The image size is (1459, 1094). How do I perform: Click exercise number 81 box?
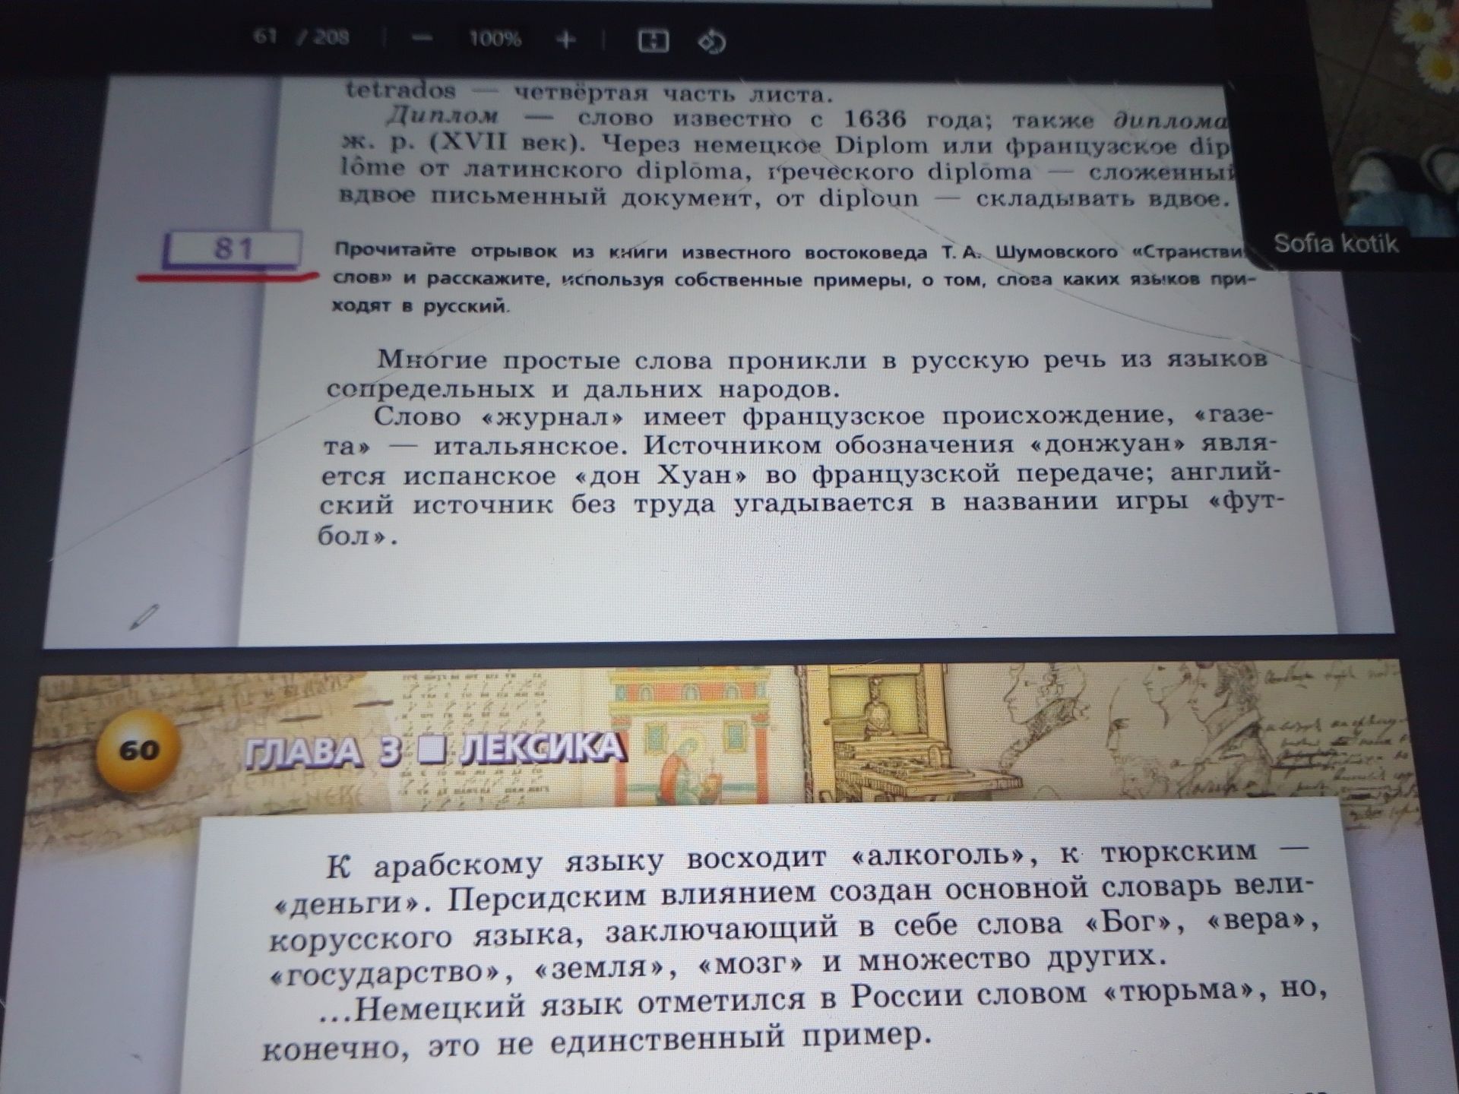tap(233, 248)
